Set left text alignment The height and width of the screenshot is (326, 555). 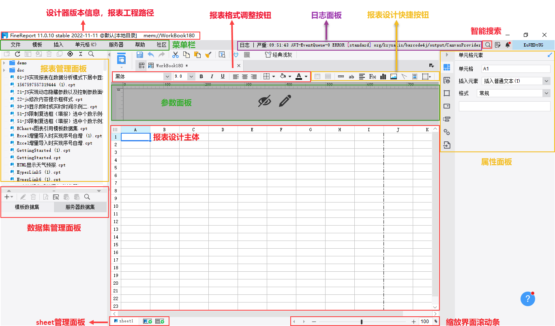pyautogui.click(x=236, y=76)
